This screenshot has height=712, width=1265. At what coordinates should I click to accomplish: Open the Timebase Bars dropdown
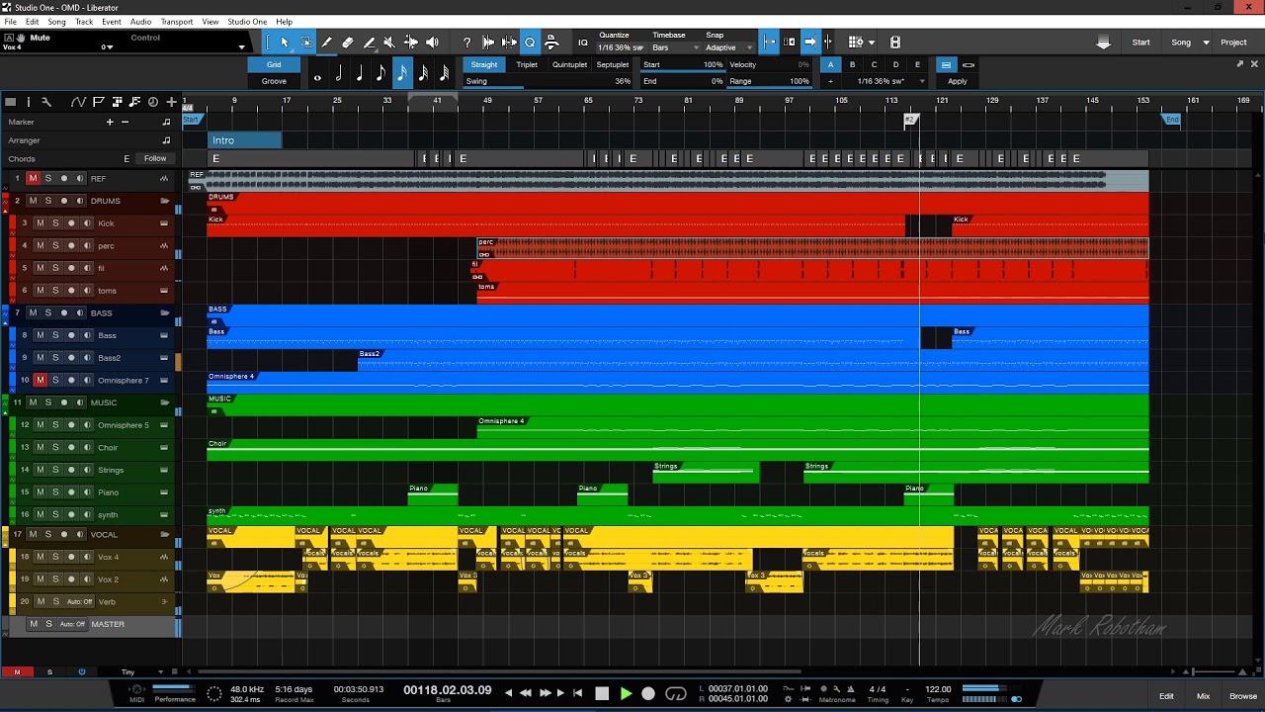pos(676,47)
